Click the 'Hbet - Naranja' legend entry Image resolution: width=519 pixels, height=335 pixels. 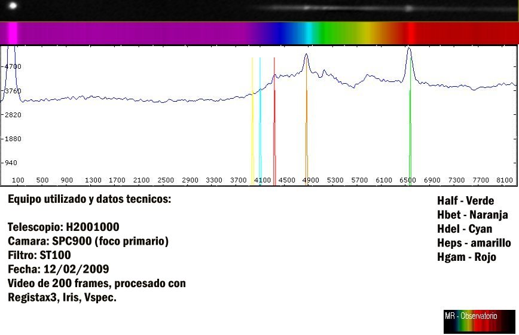tap(472, 215)
